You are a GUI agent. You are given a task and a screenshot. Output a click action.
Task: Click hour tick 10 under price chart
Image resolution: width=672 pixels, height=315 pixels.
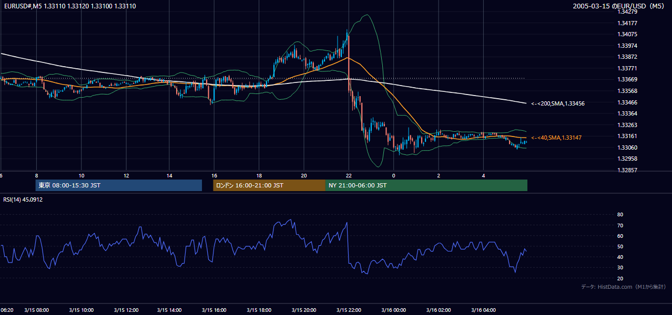[x=81, y=175]
